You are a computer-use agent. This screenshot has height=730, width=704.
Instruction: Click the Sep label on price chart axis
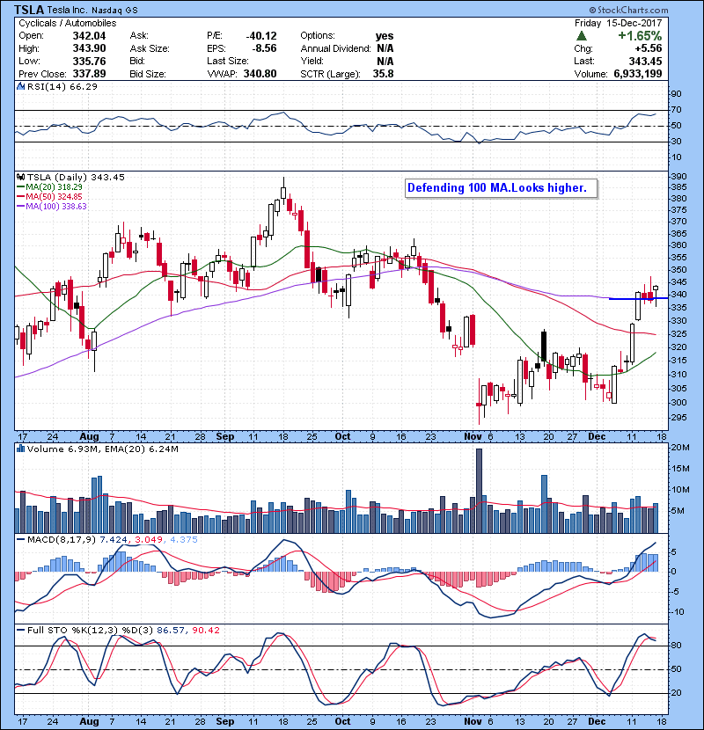(225, 437)
